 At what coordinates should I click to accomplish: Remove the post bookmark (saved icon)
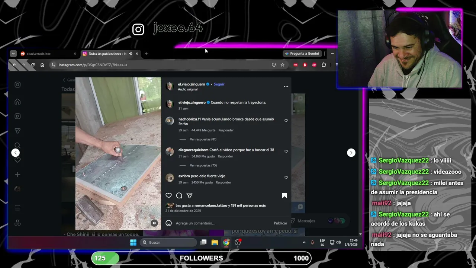coord(284,195)
